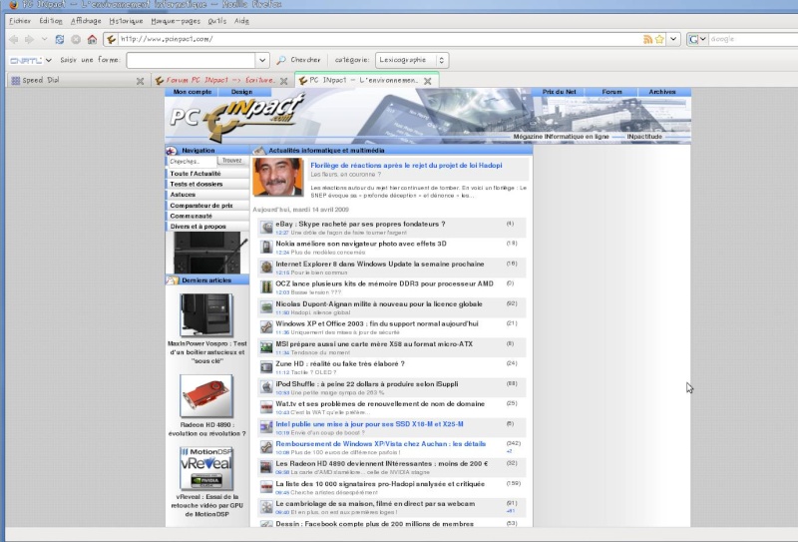Switch to the Speed Dial tab
798x542 pixels.
point(78,81)
